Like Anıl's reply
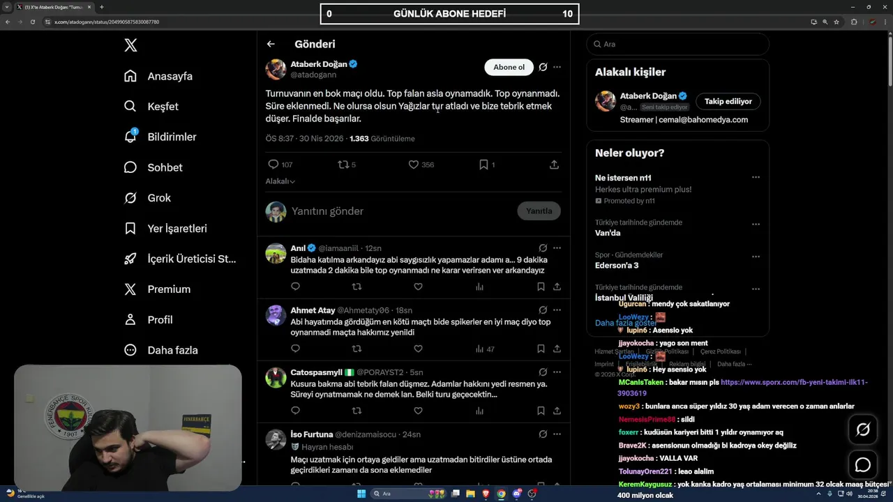This screenshot has height=502, width=893. click(x=418, y=287)
